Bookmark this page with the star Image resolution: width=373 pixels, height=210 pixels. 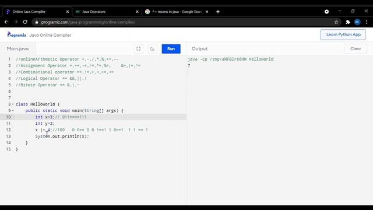[x=336, y=22]
